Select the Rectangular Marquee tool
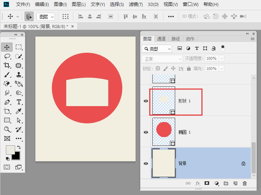Viewport: 261px width, 195px height. 19,47
